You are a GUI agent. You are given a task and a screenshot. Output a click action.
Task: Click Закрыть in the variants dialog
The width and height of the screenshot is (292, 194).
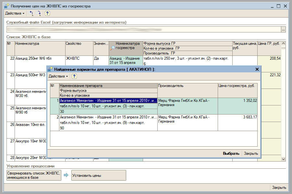coord(251,153)
